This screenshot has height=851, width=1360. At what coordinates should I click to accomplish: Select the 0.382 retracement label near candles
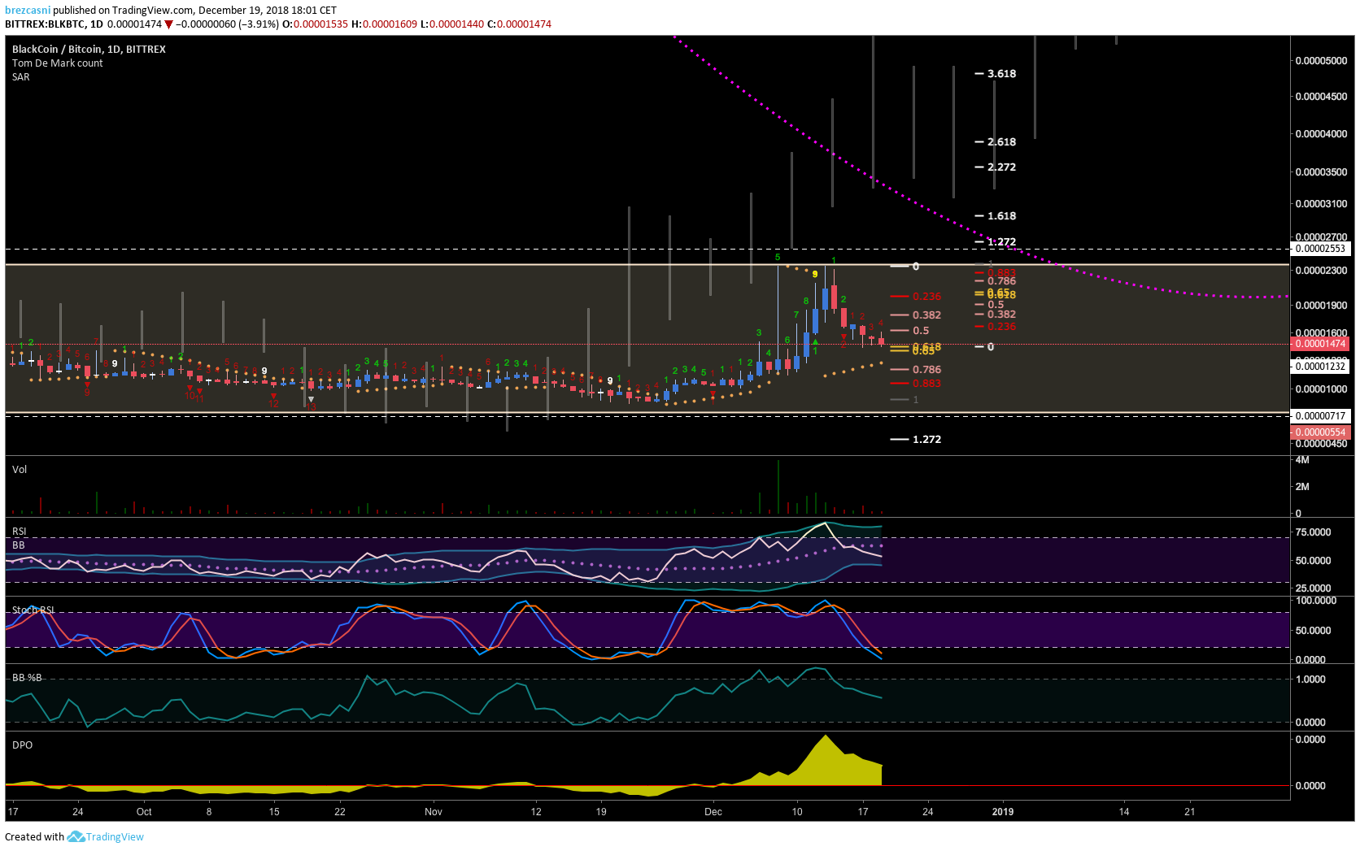[x=926, y=315]
